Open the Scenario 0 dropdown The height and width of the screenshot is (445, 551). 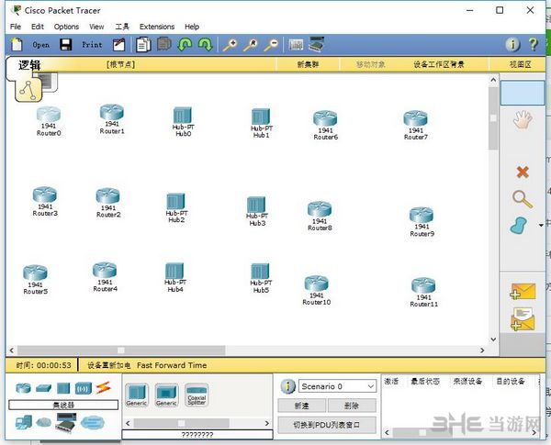337,386
